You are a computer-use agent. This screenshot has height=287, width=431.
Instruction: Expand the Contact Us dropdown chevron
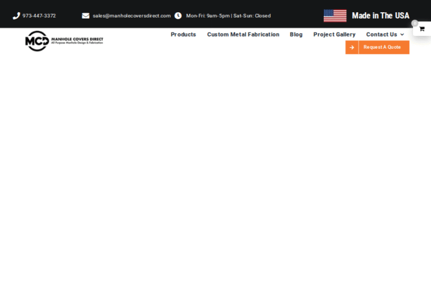point(402,35)
